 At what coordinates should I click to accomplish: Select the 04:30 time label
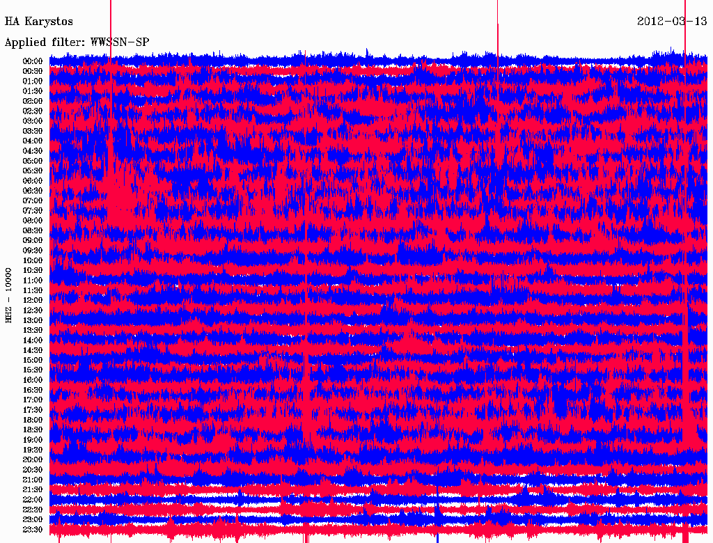(33, 150)
